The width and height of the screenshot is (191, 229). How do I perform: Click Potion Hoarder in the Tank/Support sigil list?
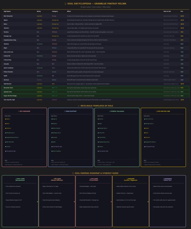point(56,128)
